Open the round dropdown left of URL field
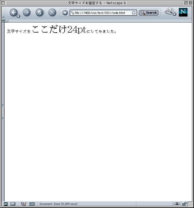This screenshot has height=208, width=194. point(65,13)
